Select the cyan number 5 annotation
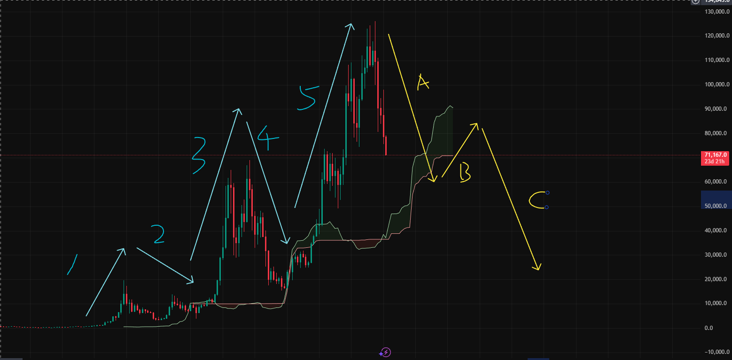 pyautogui.click(x=308, y=98)
